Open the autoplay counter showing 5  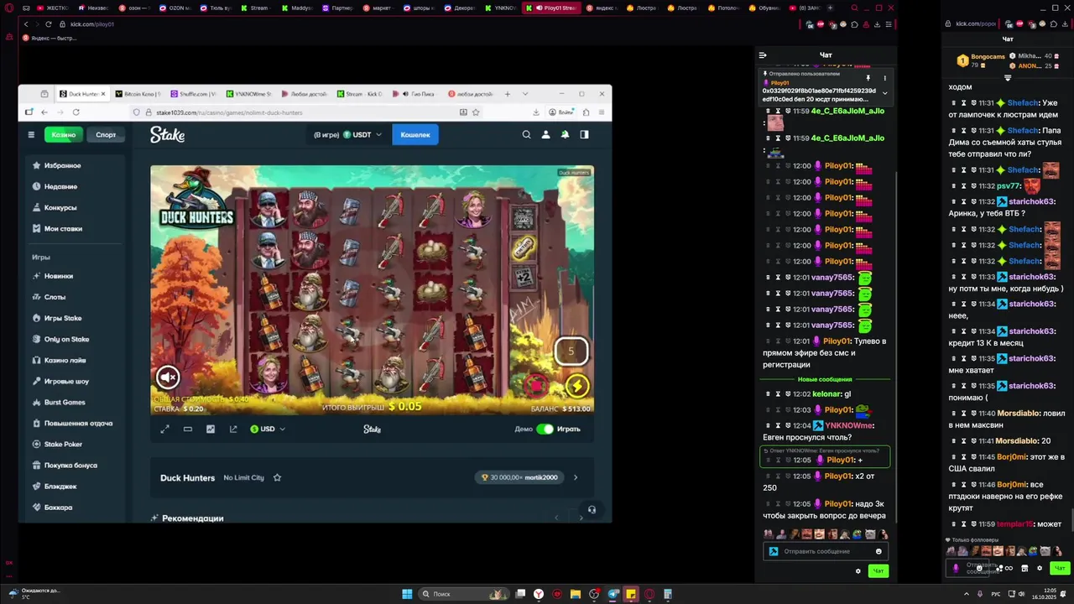click(x=571, y=351)
